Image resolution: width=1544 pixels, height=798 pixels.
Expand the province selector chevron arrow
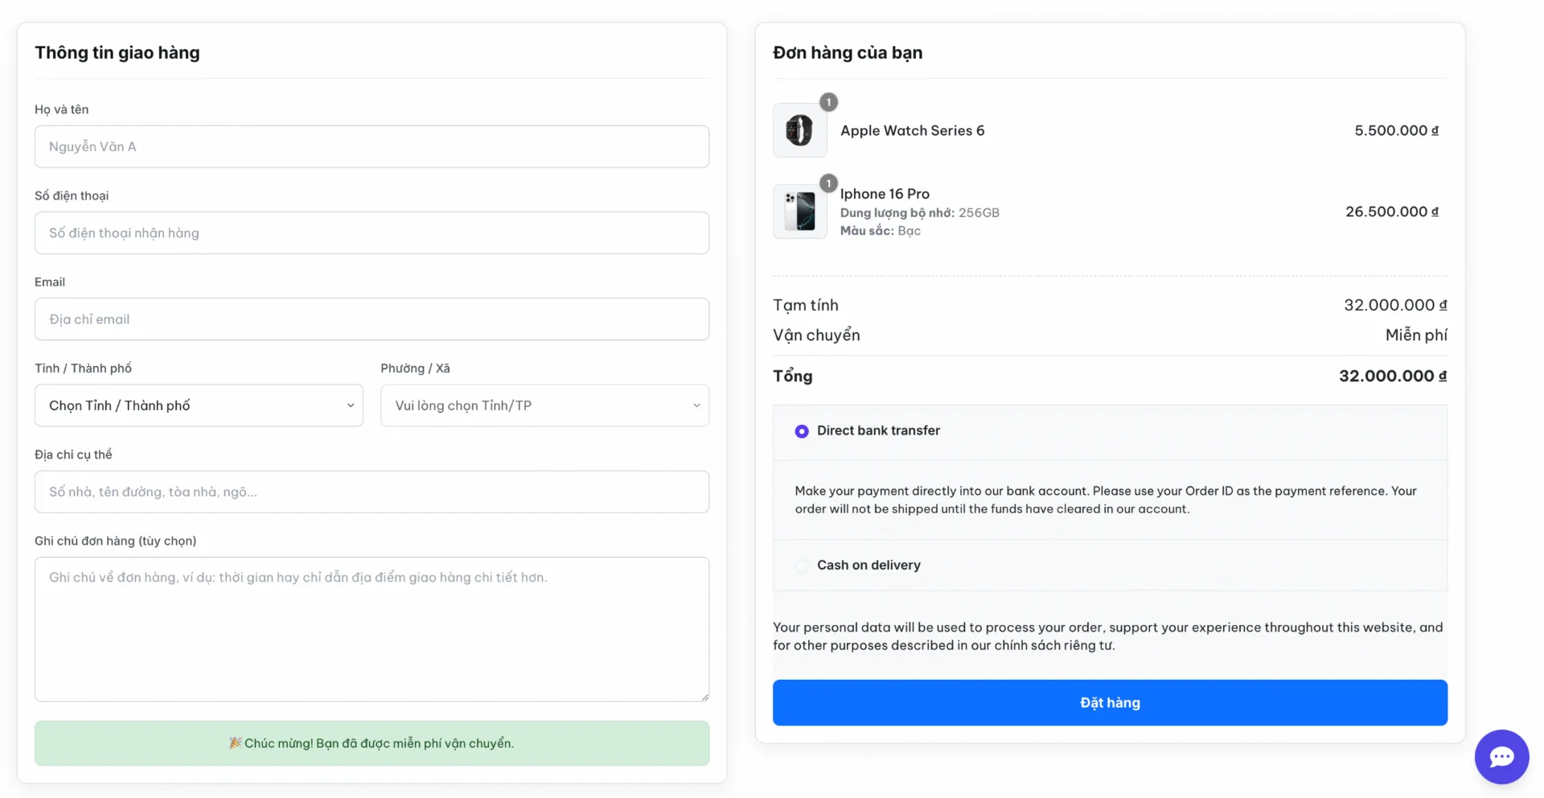coord(350,405)
